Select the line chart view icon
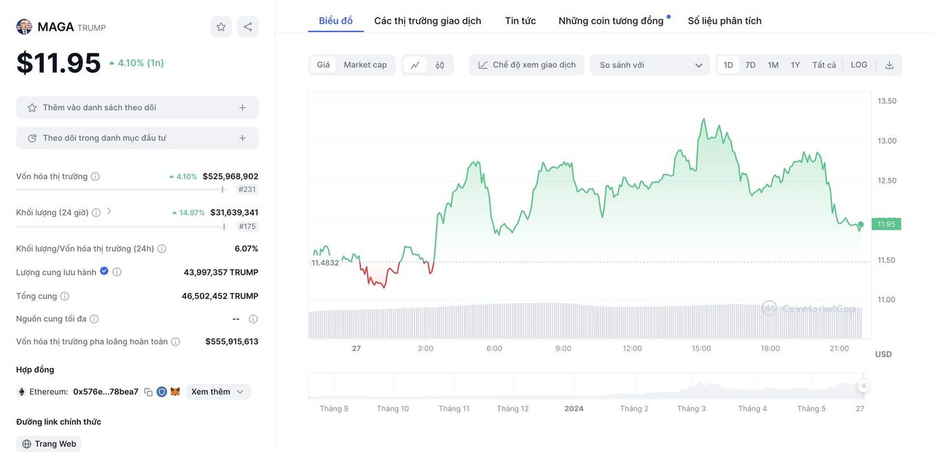 415,65
